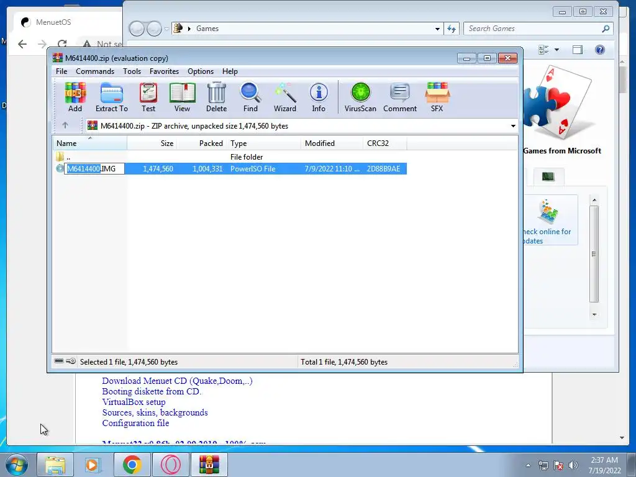Sort by the Size column header
636x477 pixels.
pyautogui.click(x=152, y=143)
